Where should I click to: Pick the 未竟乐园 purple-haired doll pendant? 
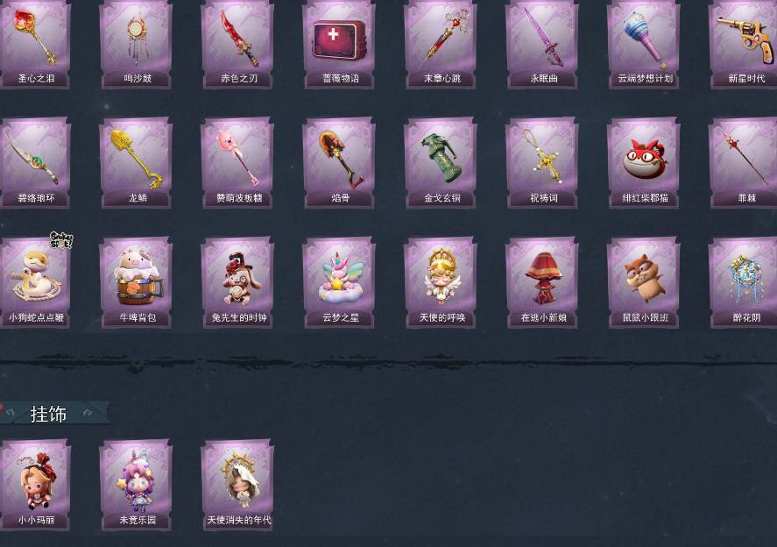click(137, 485)
